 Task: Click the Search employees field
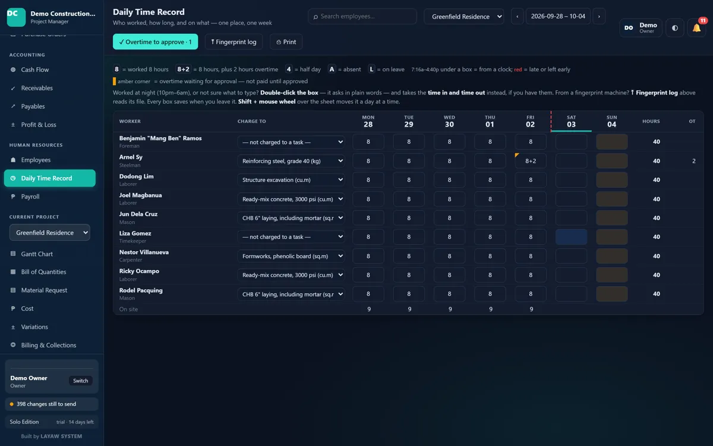click(x=362, y=17)
